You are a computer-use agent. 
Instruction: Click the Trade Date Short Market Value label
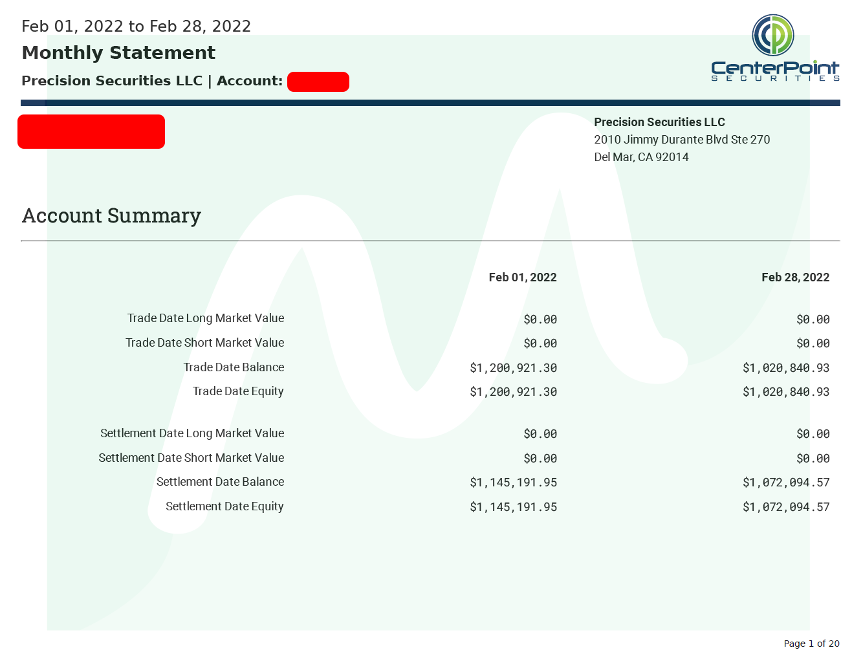pyautogui.click(x=205, y=343)
